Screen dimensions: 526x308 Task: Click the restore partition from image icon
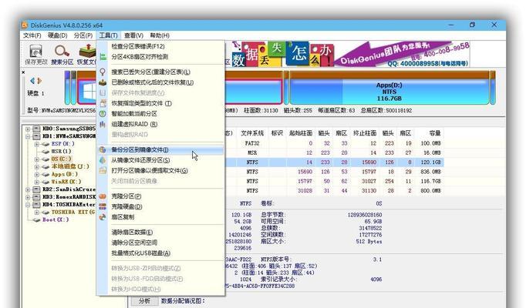click(x=103, y=160)
